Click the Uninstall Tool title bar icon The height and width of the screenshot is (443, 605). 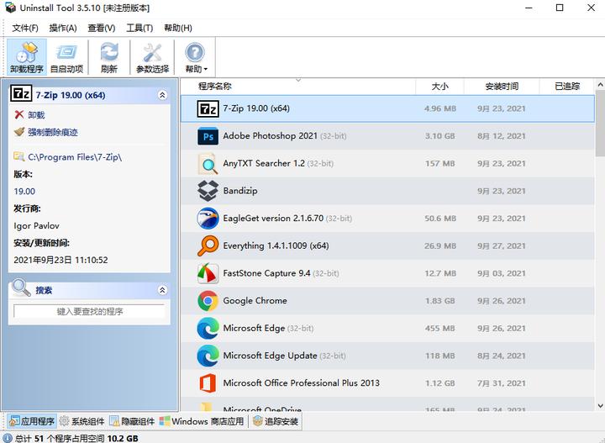(10, 8)
